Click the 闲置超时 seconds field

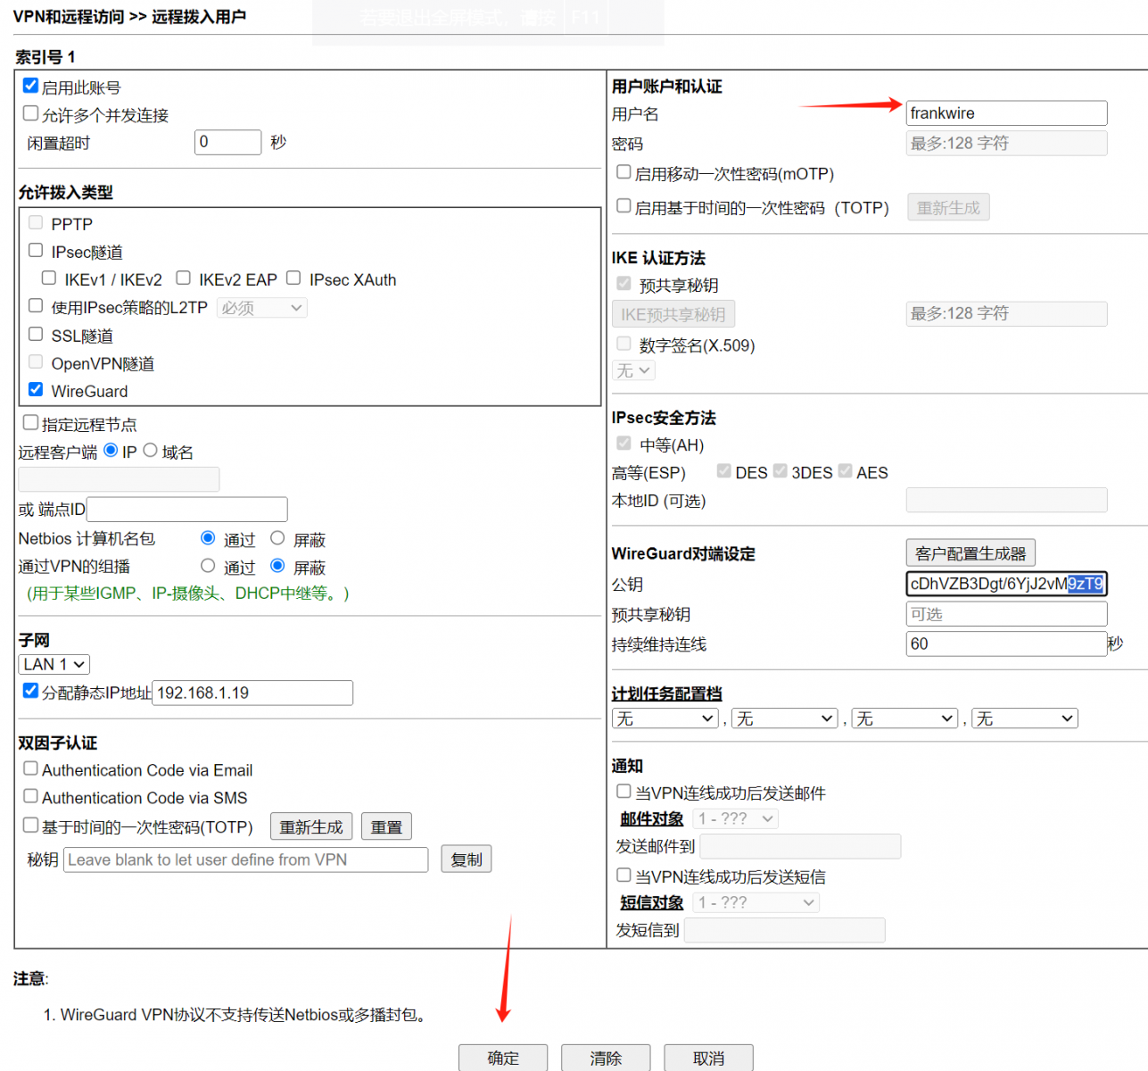227,142
